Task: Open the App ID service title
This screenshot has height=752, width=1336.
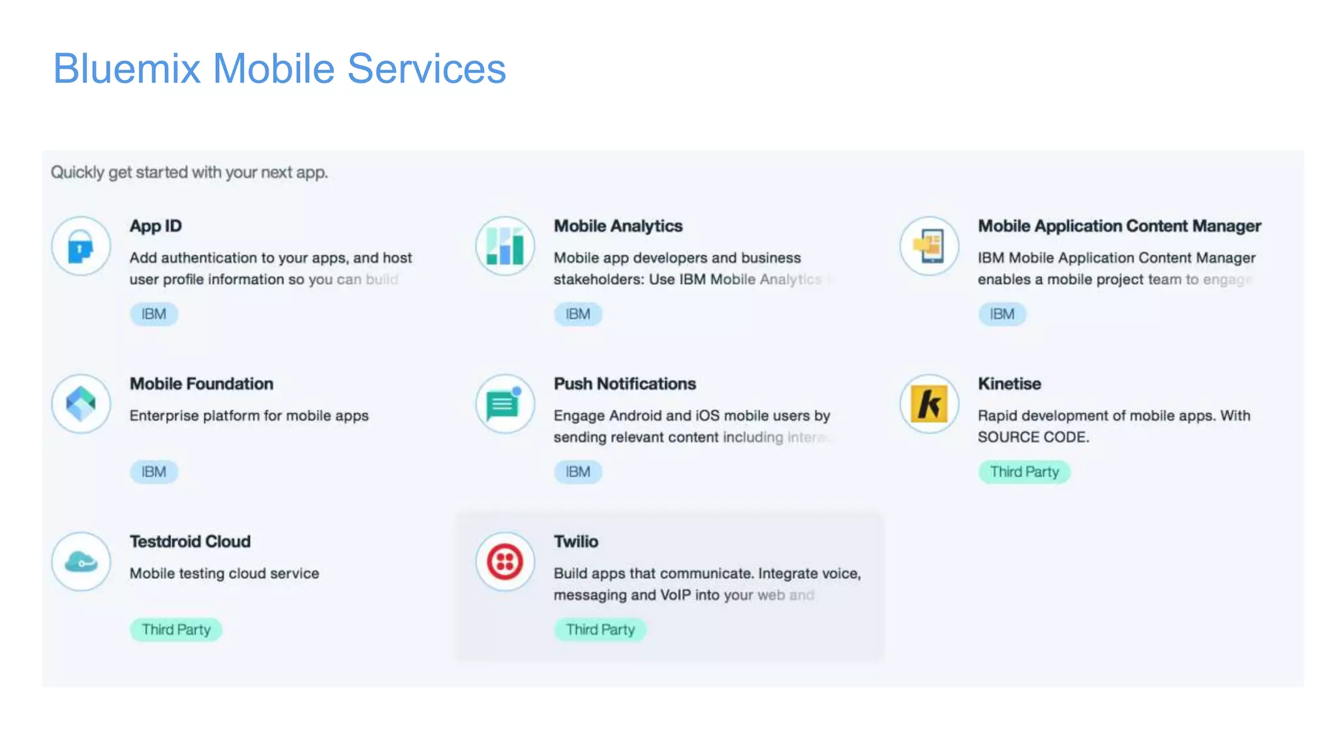Action: 155,226
